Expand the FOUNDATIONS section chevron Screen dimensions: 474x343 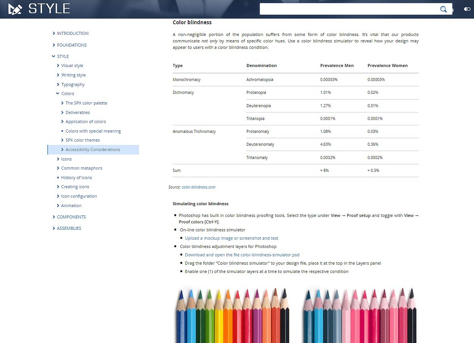point(54,45)
